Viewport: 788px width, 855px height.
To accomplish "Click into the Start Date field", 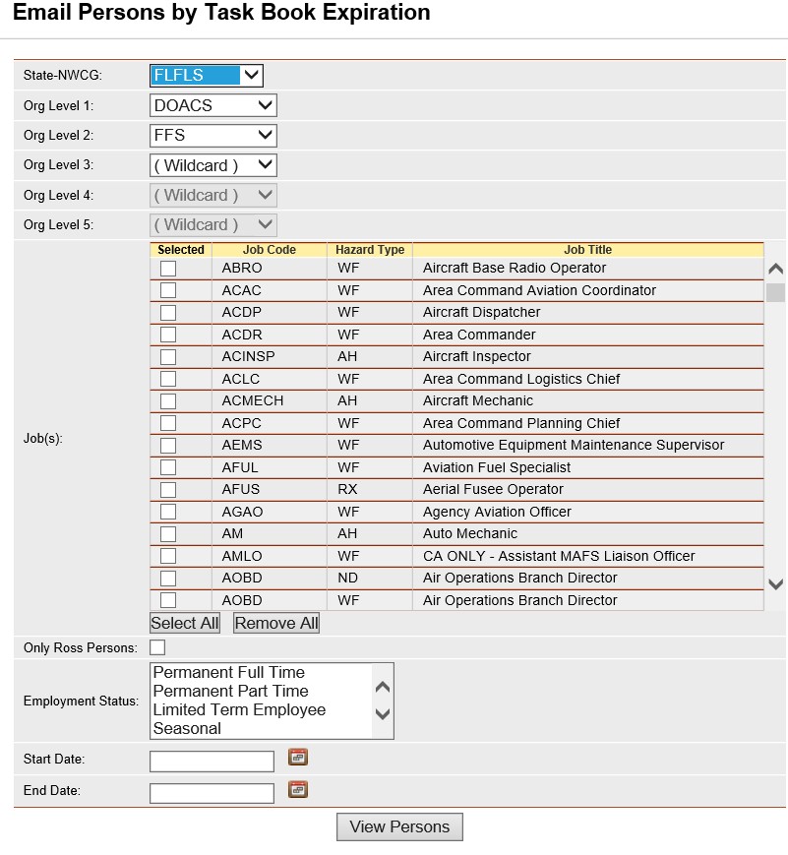I will pyautogui.click(x=212, y=762).
